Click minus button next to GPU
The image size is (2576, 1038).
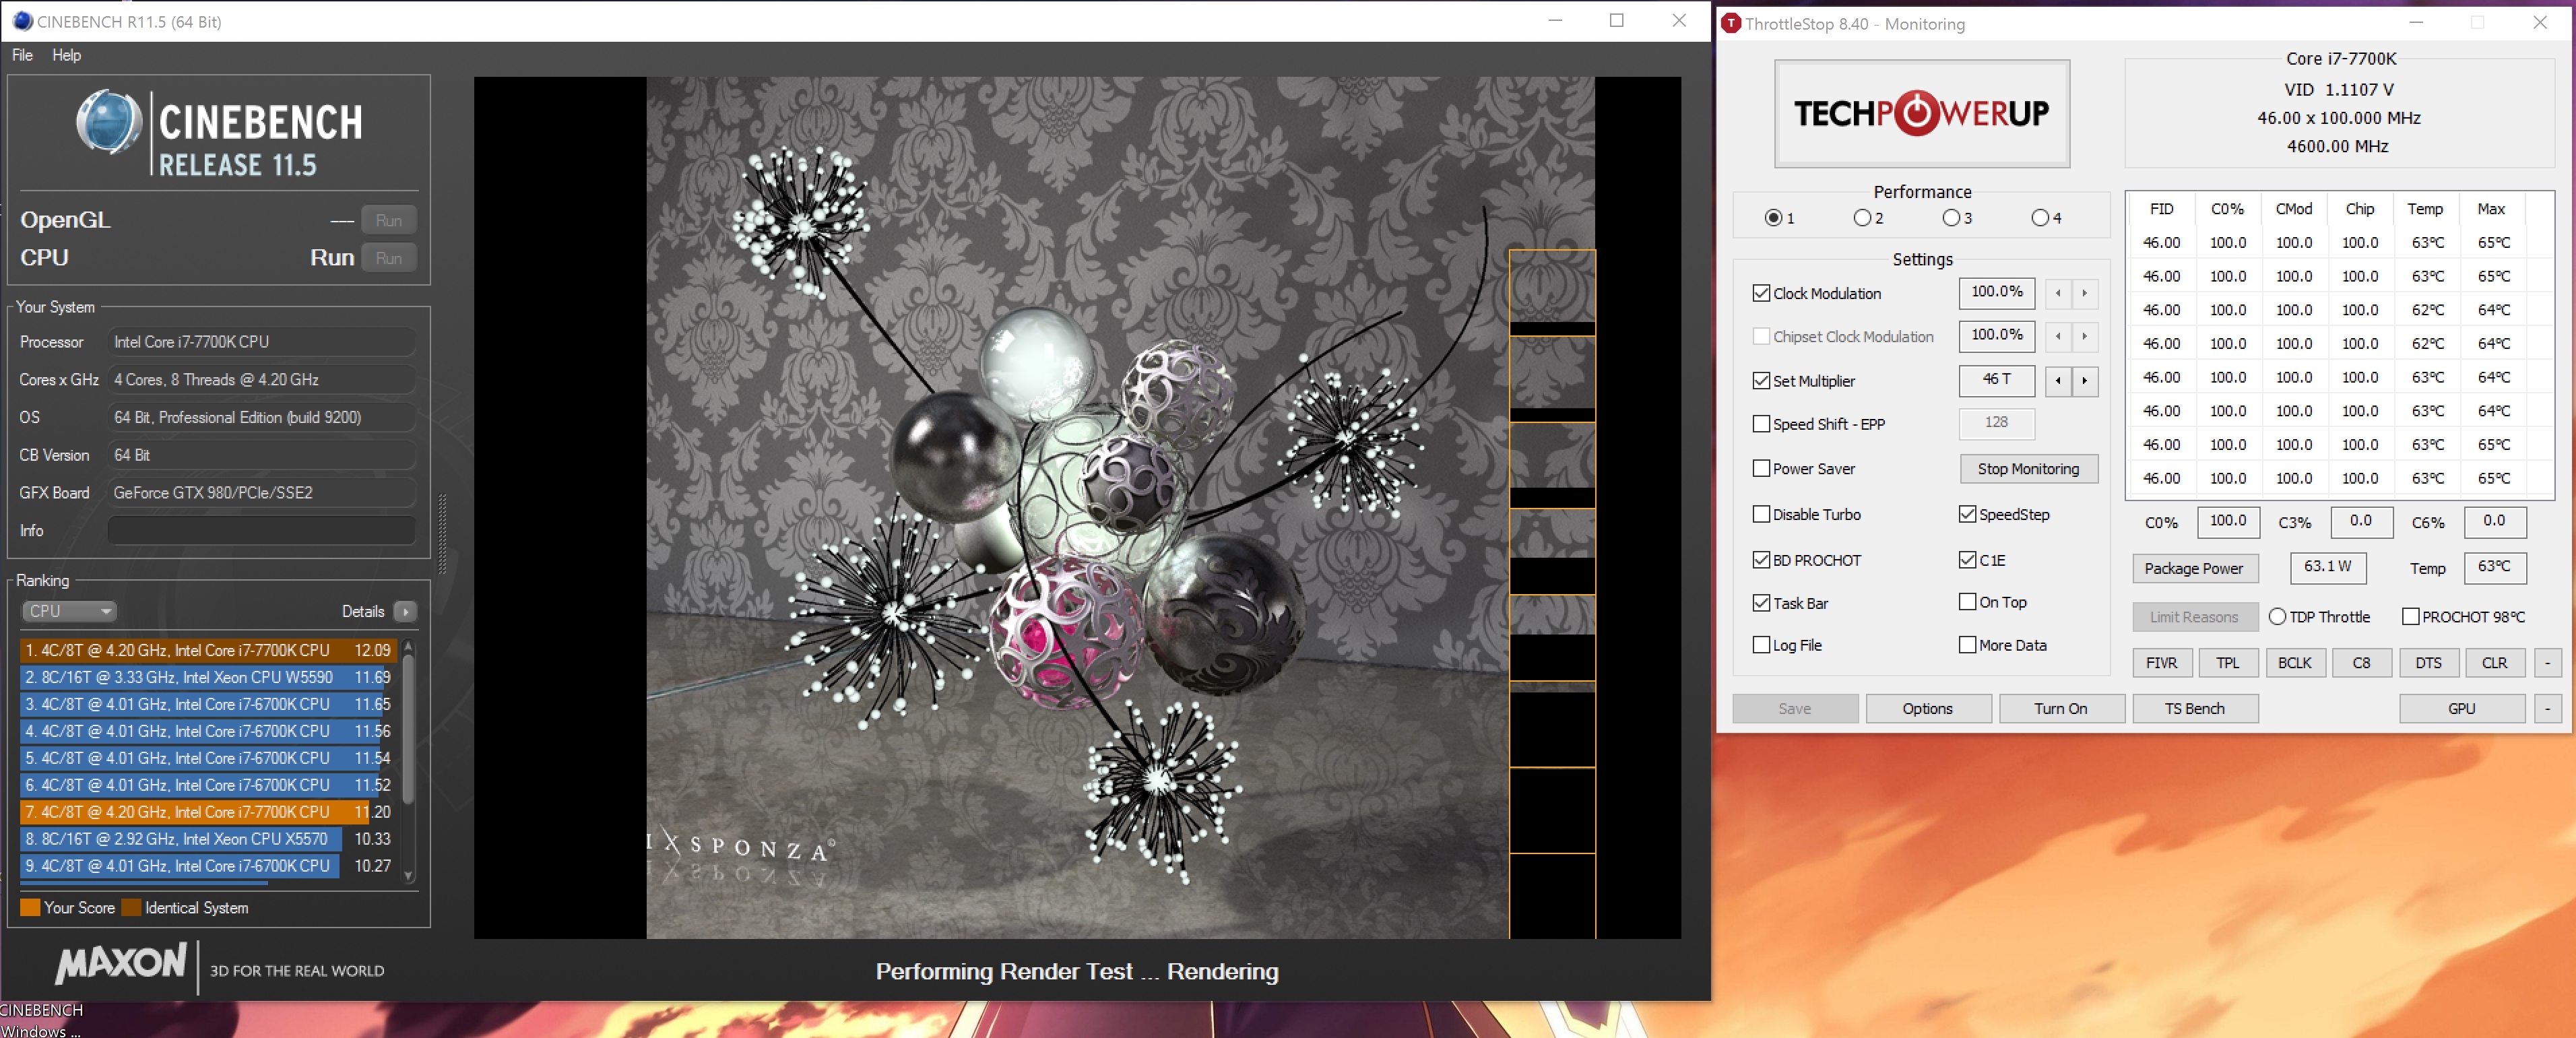click(2547, 708)
